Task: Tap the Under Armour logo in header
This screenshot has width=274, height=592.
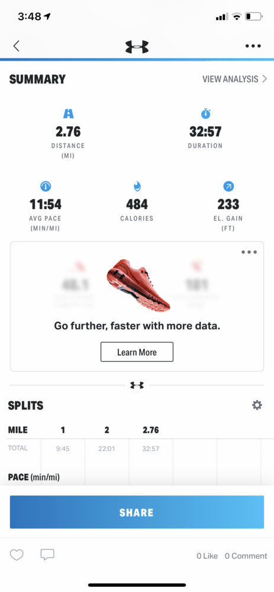Action: tap(137, 47)
